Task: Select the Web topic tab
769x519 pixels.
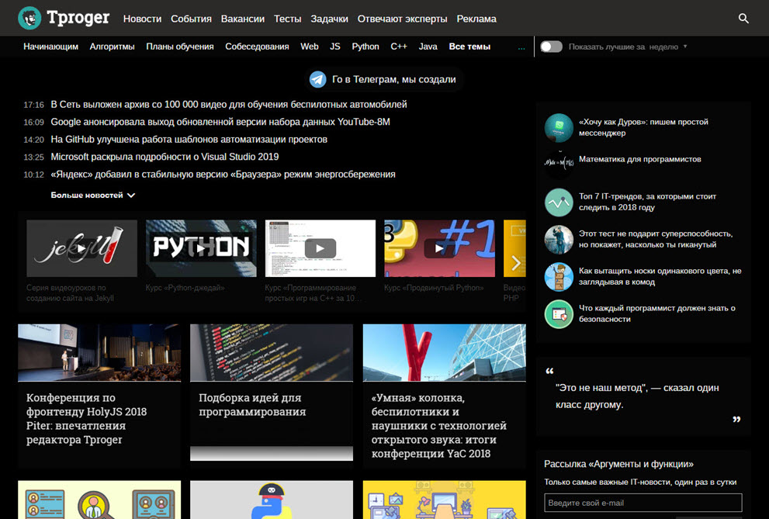Action: pyautogui.click(x=310, y=47)
